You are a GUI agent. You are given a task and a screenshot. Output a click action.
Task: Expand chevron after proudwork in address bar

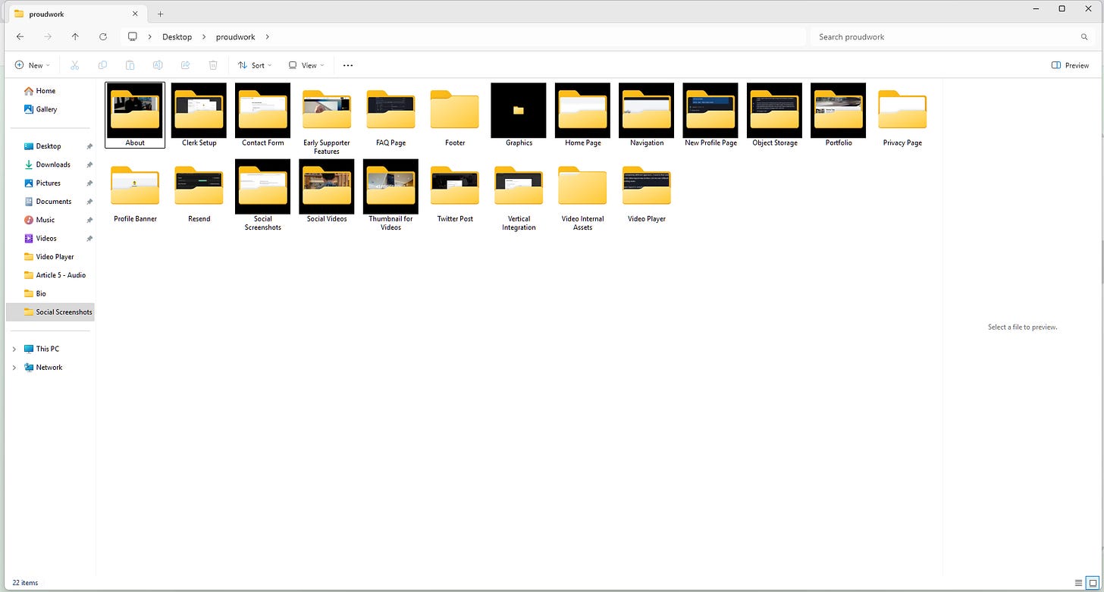point(268,36)
